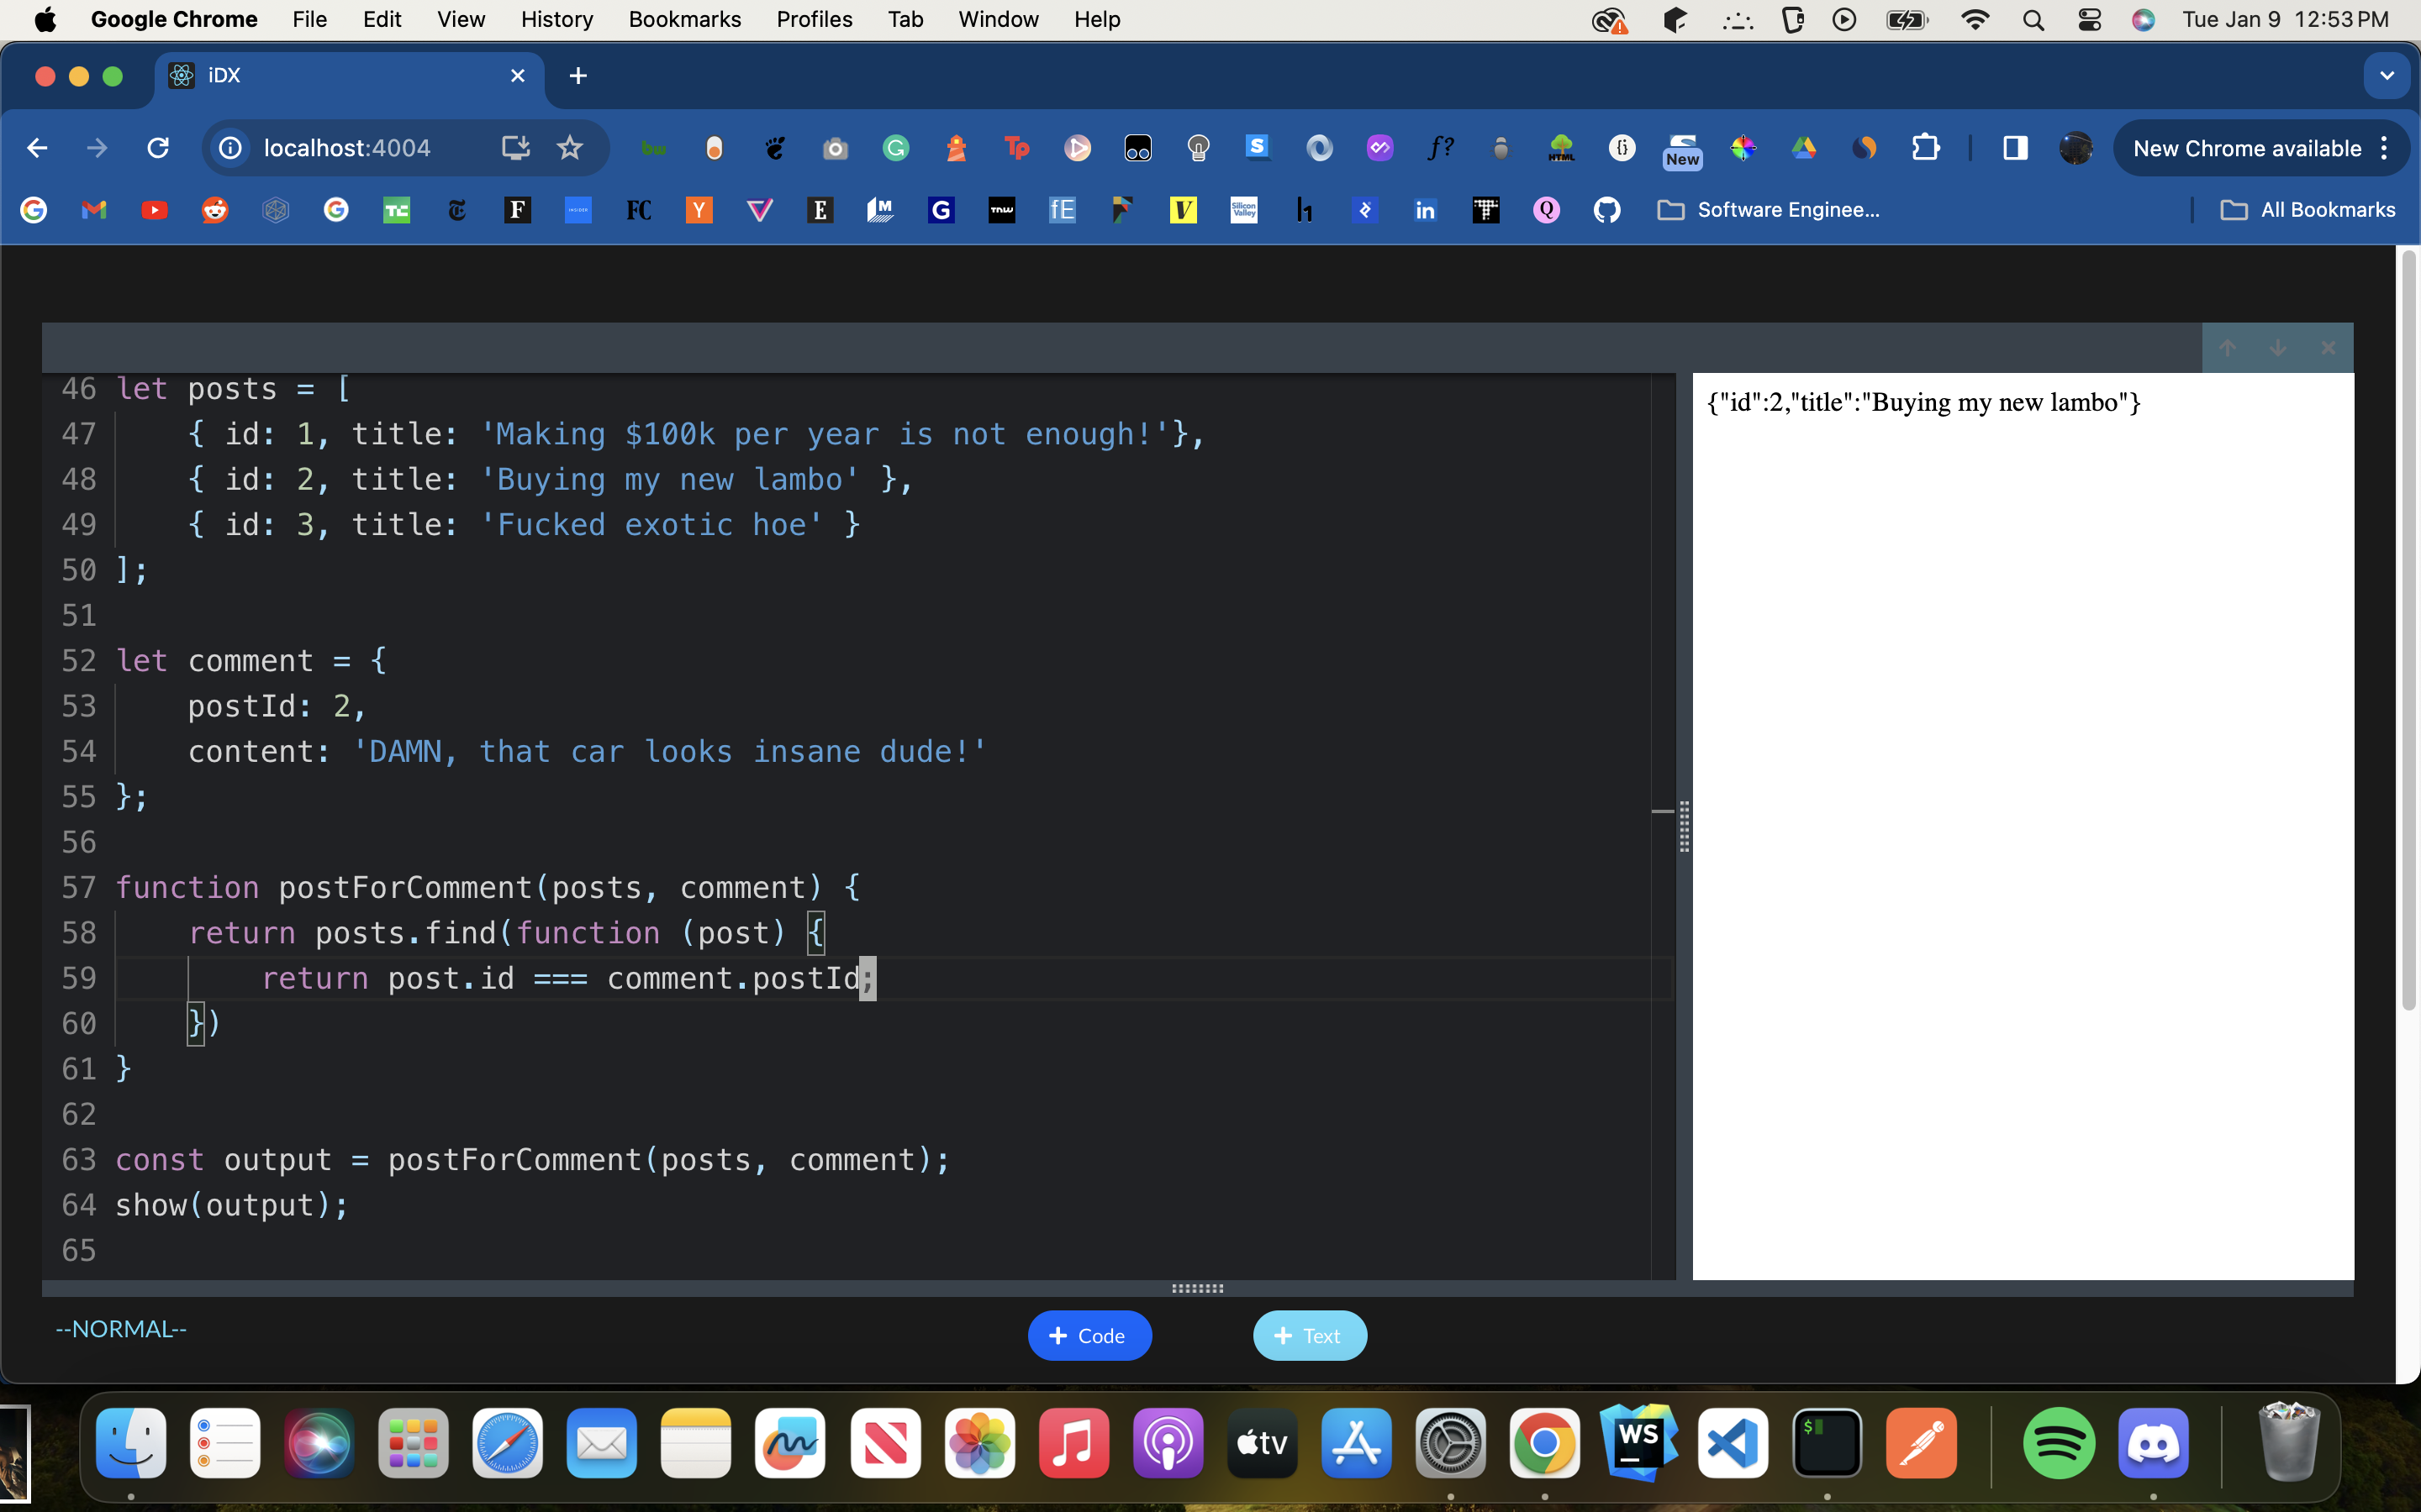Click the Wi-Fi status icon
This screenshot has width=2421, height=1512.
[1975, 20]
